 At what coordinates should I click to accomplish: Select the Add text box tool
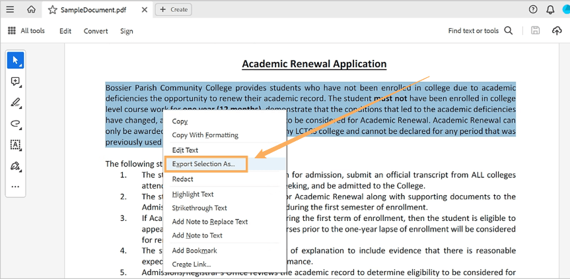[16, 144]
